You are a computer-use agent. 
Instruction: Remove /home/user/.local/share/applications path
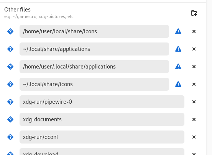(194, 67)
